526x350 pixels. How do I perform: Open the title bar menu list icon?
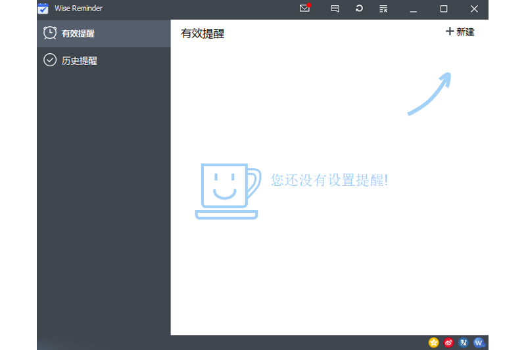(383, 9)
